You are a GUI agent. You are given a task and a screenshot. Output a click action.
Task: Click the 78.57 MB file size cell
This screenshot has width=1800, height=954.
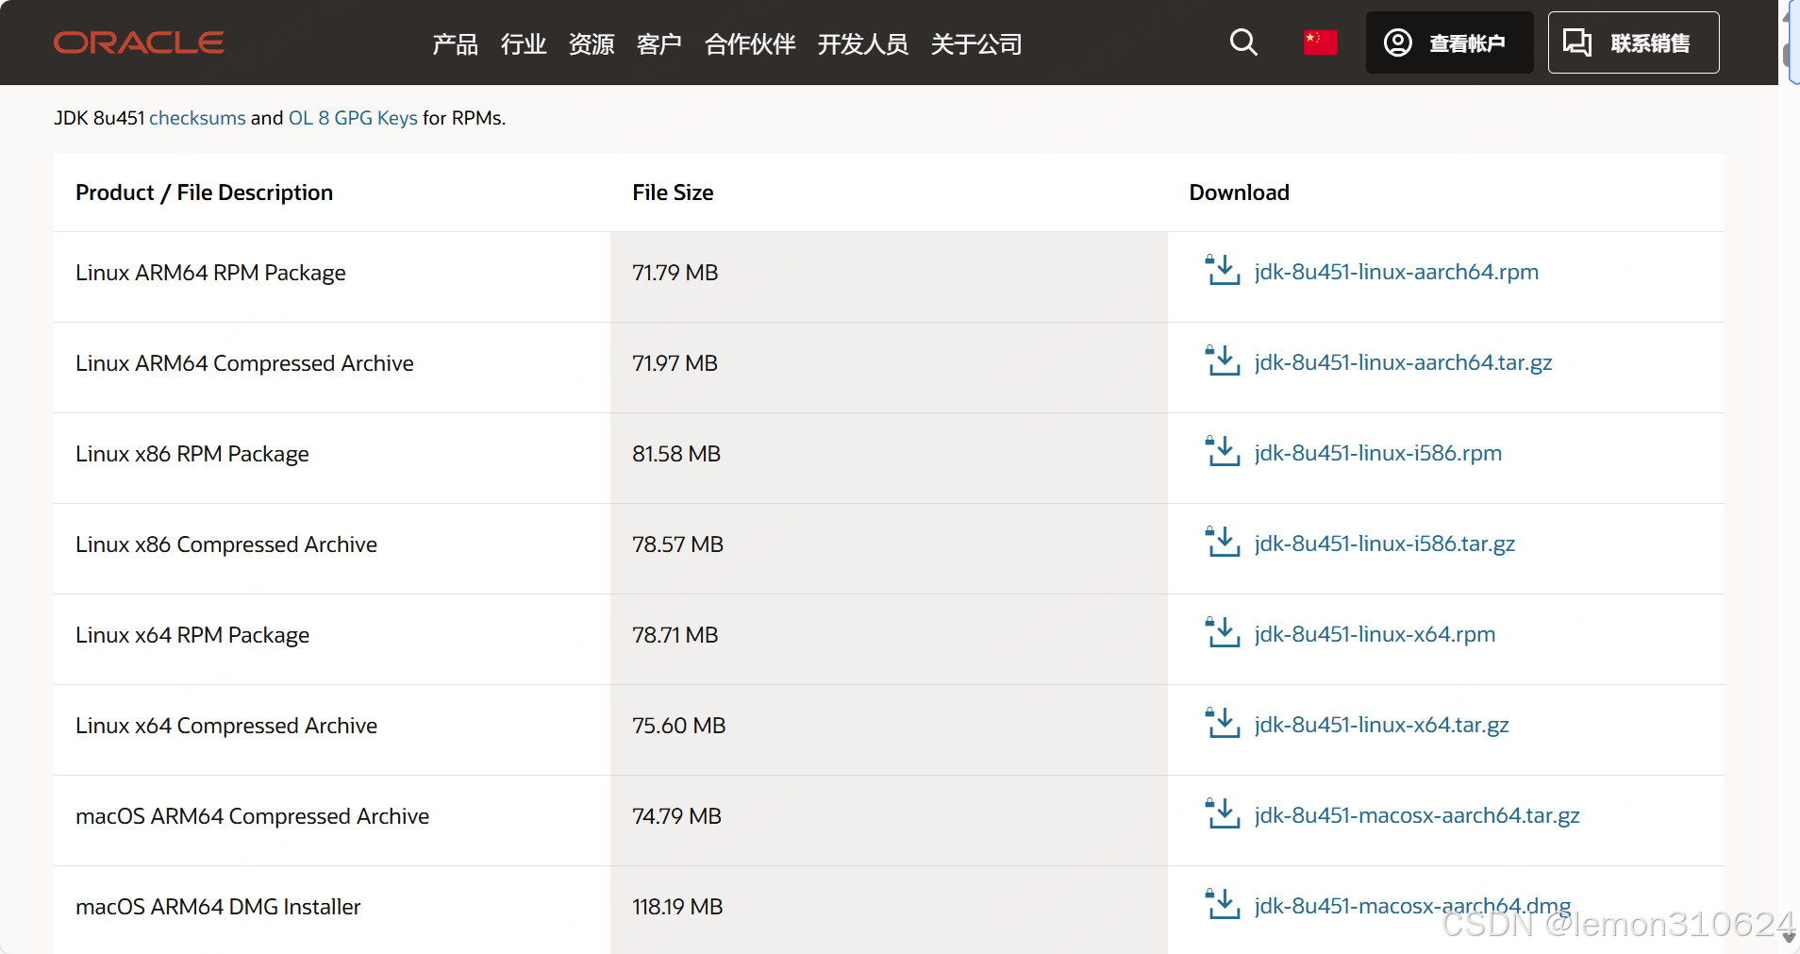coord(889,548)
